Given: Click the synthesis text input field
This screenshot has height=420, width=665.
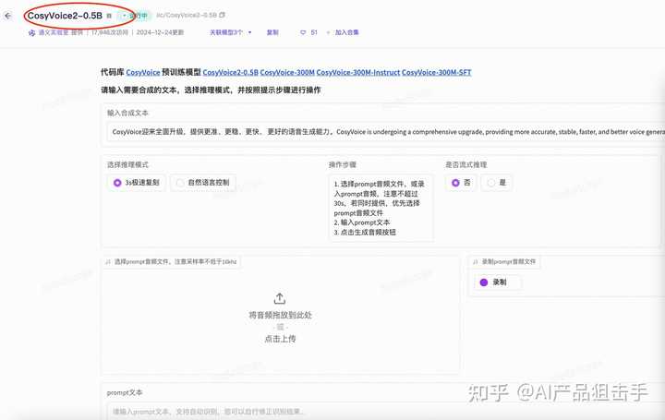Looking at the screenshot, I should 385,132.
